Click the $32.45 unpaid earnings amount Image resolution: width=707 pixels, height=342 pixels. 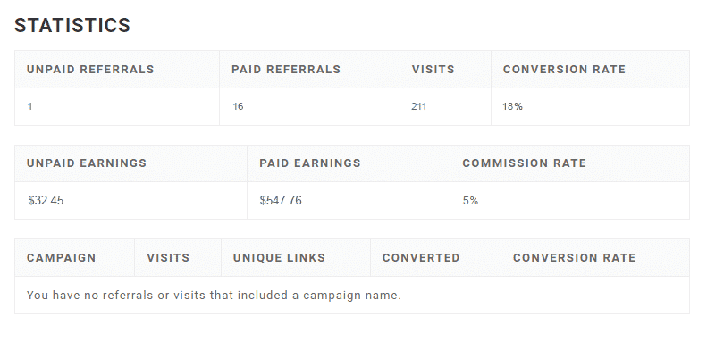(46, 201)
